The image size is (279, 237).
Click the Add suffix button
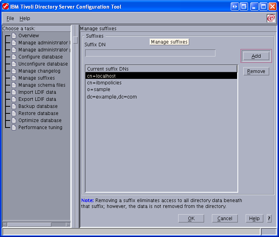(256, 56)
